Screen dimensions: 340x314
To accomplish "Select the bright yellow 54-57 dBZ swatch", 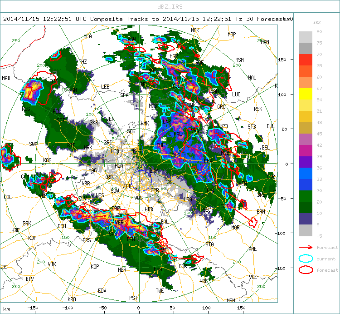I will [x=306, y=94].
